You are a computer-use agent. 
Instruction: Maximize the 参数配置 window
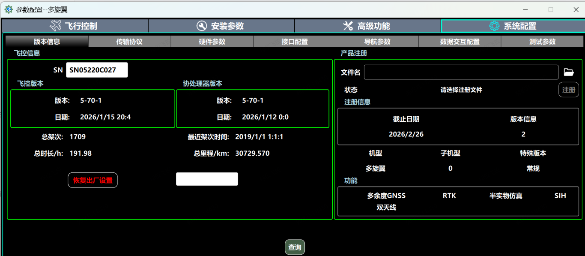[x=551, y=9]
